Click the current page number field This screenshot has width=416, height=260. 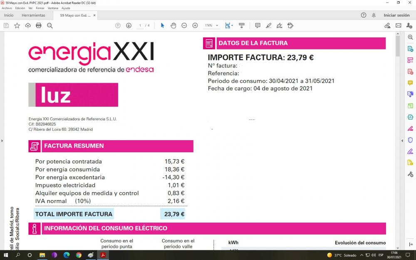tap(140, 25)
